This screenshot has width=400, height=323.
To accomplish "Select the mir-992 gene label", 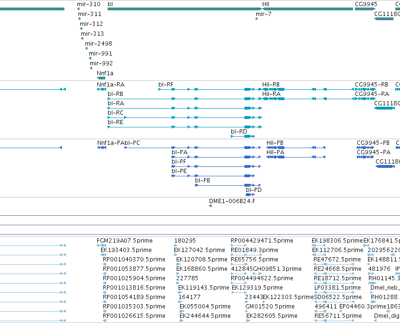I will [x=101, y=63].
